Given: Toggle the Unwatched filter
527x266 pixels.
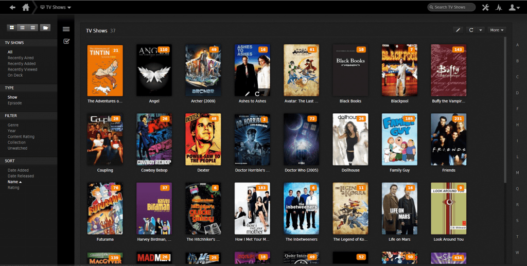Looking at the screenshot, I should [17, 148].
